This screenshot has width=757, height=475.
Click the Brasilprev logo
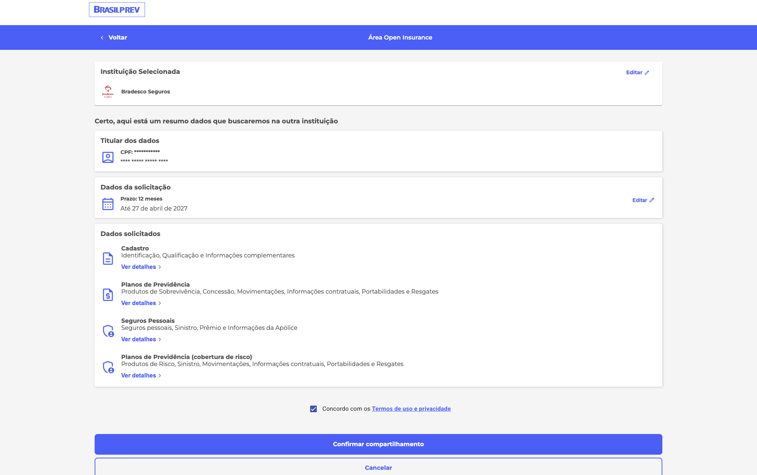tap(117, 10)
